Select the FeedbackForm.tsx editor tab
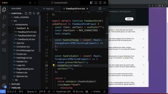The height and width of the screenshot is (94, 168). coord(75,9)
